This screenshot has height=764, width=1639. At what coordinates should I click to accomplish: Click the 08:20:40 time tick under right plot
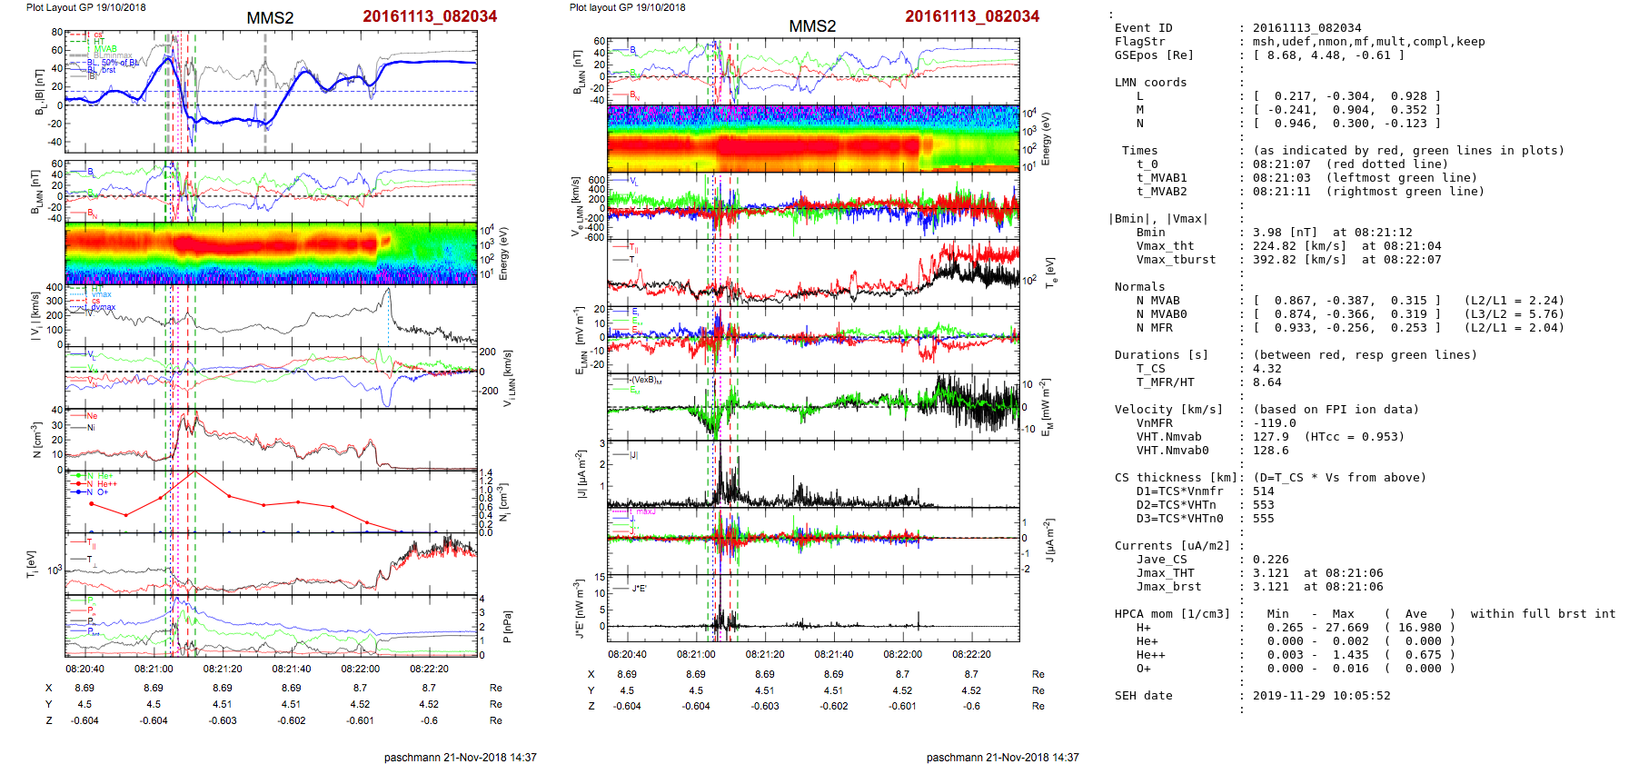coord(627,654)
